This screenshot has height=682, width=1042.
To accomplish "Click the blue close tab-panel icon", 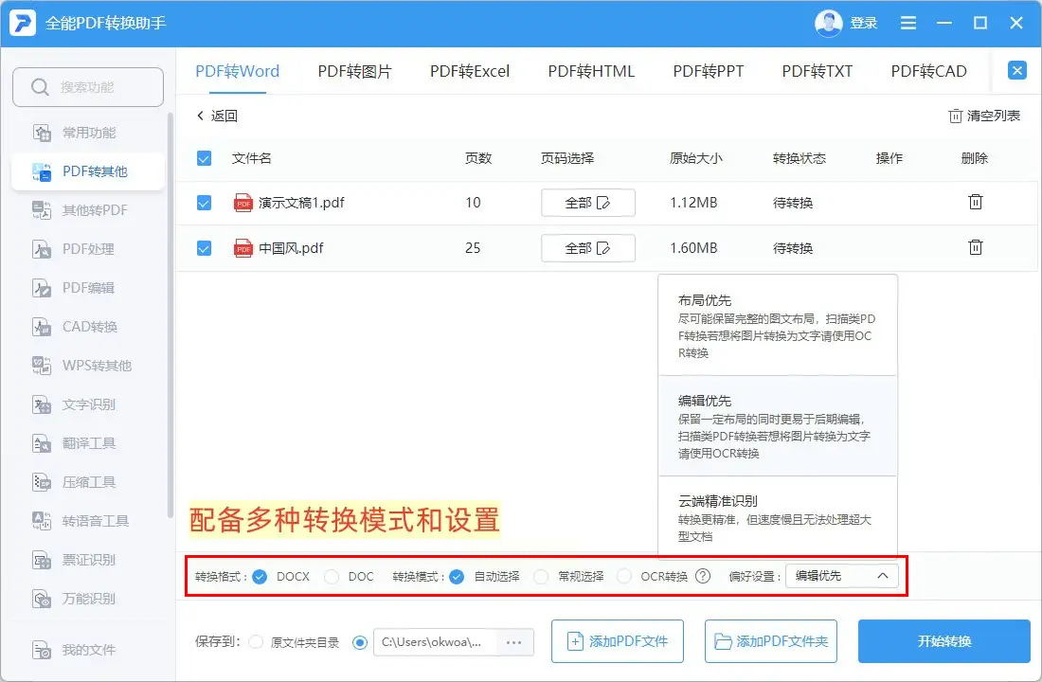I will [1016, 70].
